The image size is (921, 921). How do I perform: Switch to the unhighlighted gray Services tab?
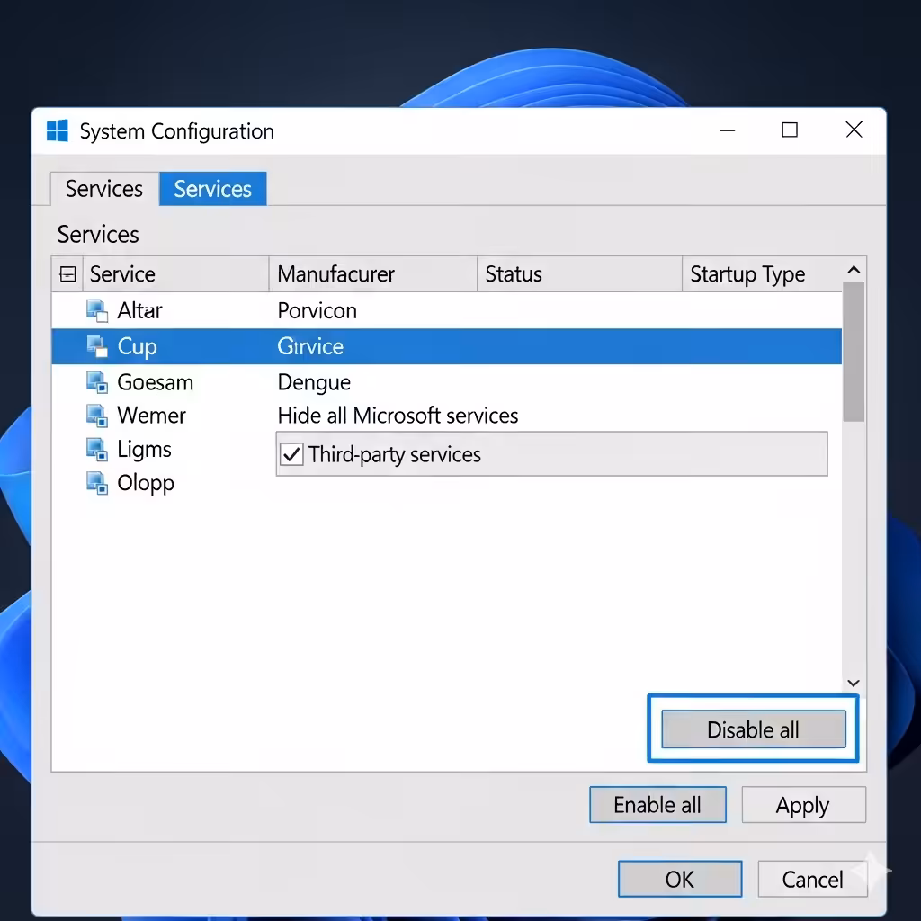[104, 189]
